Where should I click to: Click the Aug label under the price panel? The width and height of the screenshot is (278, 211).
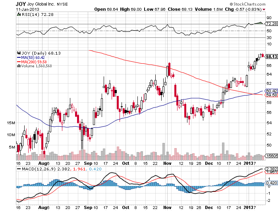(x=42, y=163)
